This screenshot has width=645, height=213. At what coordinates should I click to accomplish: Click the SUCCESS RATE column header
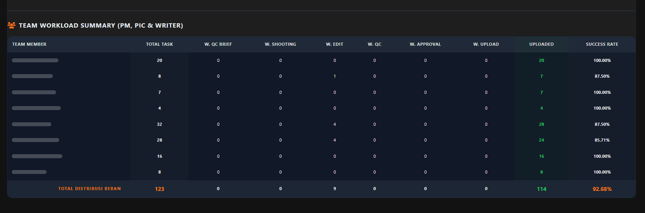(602, 44)
